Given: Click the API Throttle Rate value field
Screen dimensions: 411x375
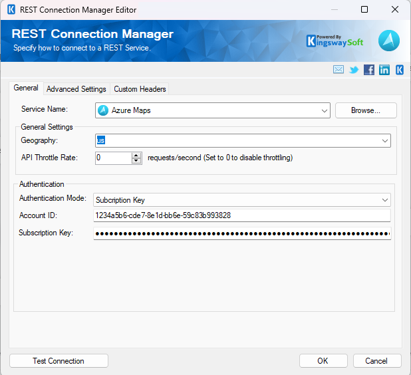Looking at the screenshot, I should coord(114,158).
